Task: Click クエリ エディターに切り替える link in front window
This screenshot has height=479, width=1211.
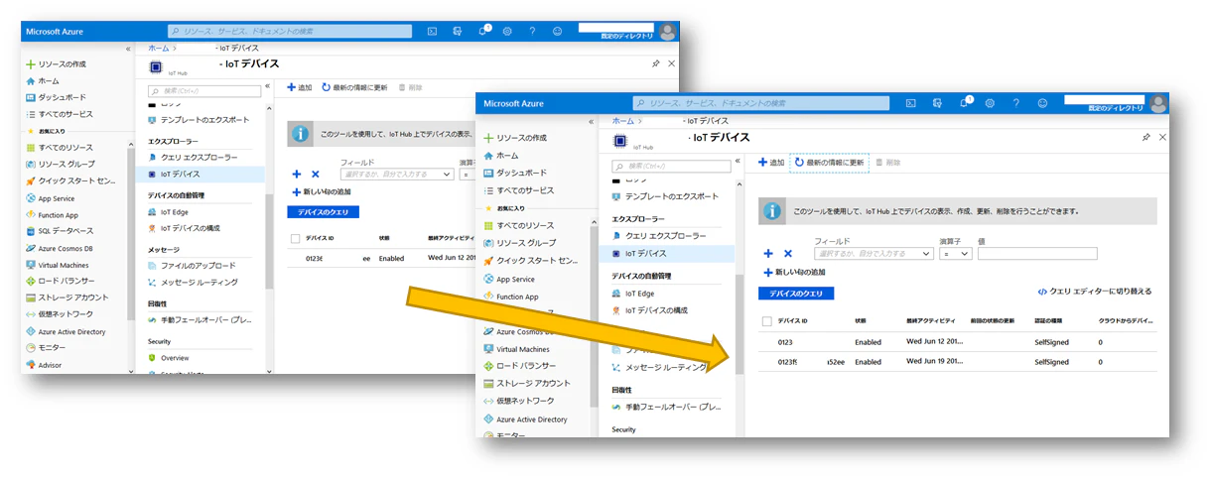Action: (1095, 293)
